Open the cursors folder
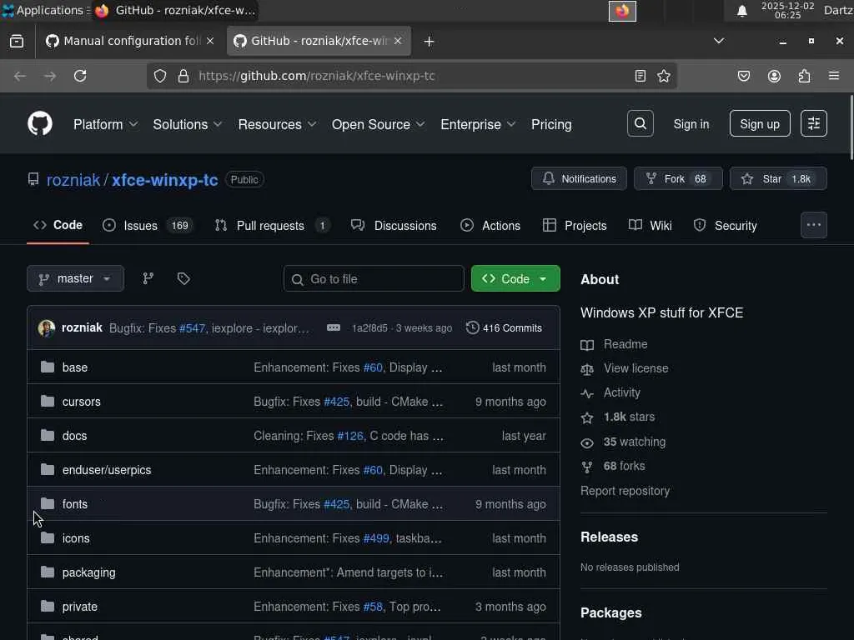The image size is (854, 640). coord(81,402)
